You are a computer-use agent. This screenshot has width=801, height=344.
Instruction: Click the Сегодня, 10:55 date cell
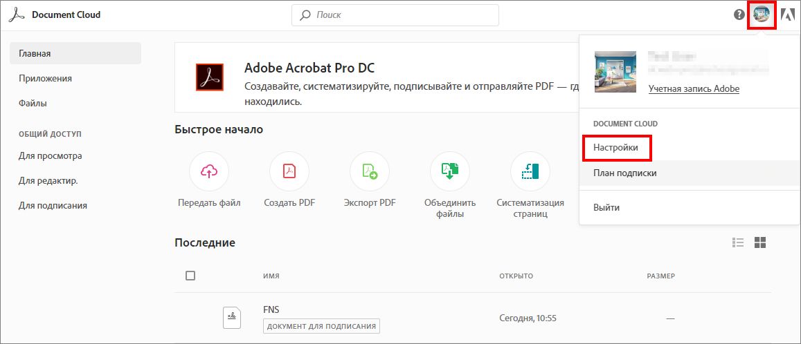(x=528, y=318)
